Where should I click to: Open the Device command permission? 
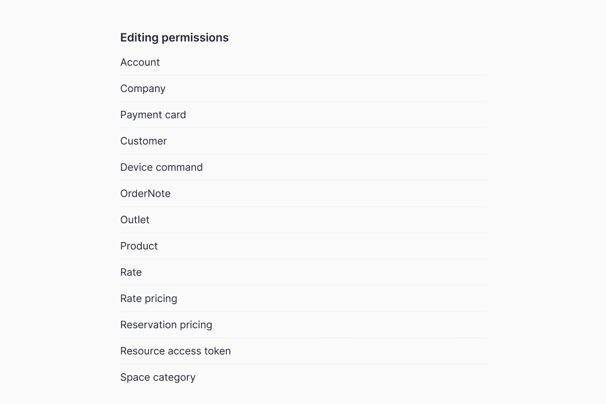(x=303, y=168)
